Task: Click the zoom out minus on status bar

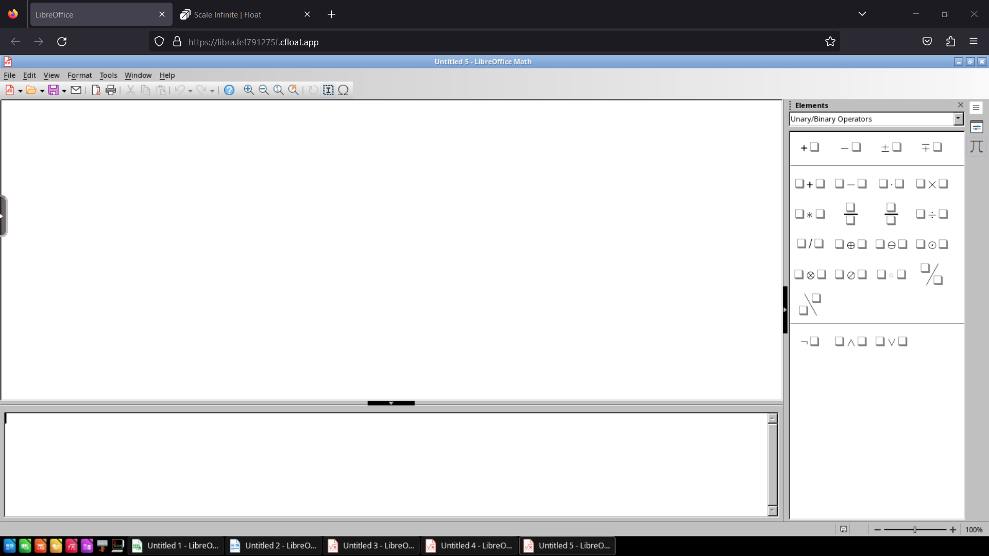Action: (877, 530)
